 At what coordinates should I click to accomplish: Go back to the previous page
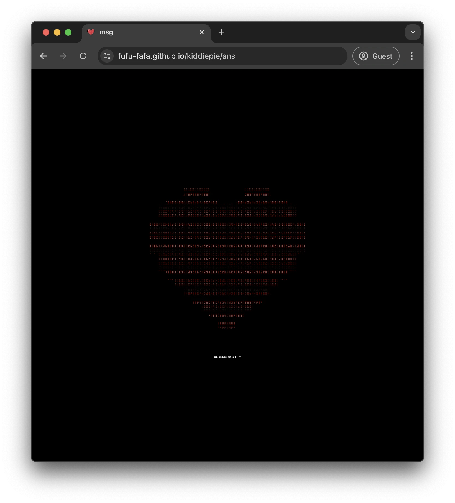point(43,56)
